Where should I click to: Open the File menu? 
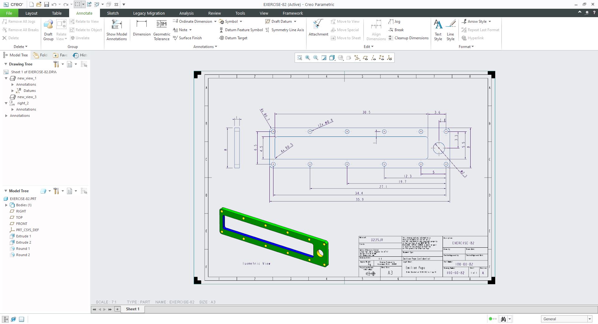point(9,13)
